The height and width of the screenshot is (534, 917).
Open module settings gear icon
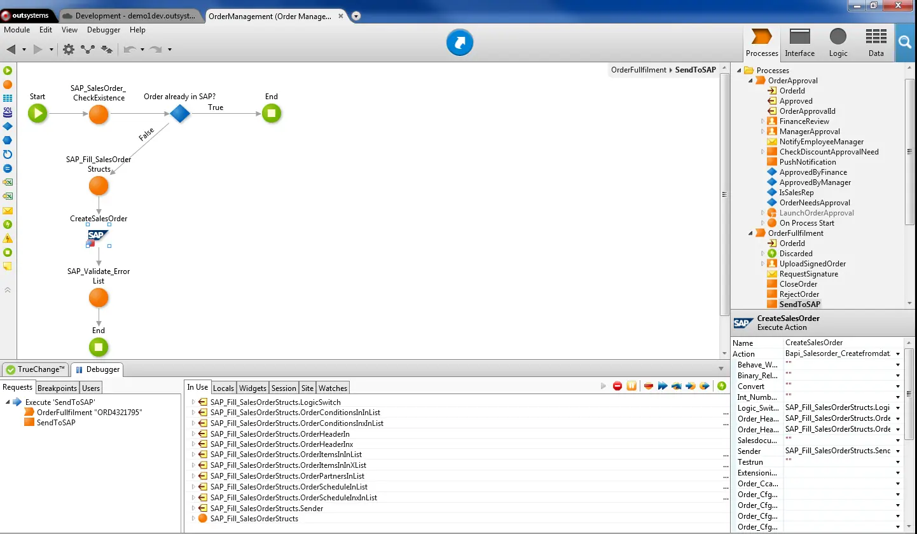pos(69,49)
